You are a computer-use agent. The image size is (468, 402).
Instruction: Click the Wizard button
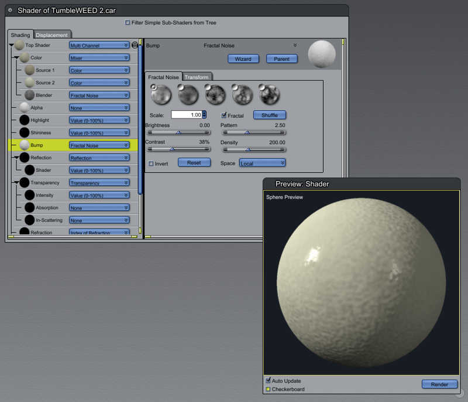(243, 59)
